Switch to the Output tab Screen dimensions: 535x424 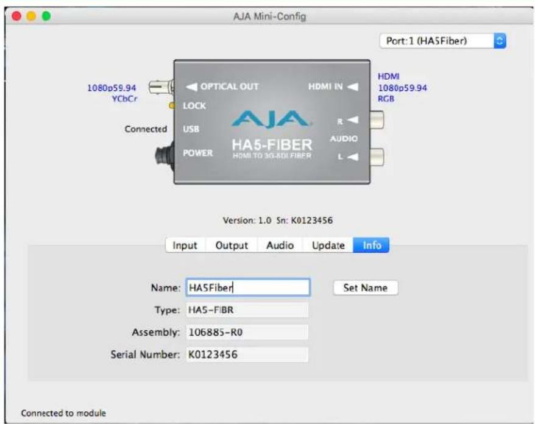tap(232, 246)
